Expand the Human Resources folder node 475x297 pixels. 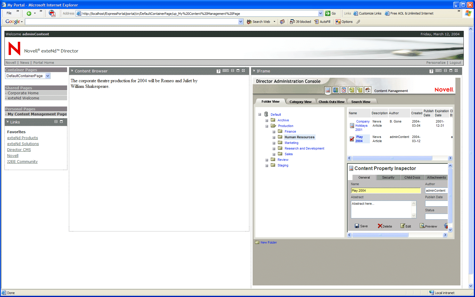point(274,137)
